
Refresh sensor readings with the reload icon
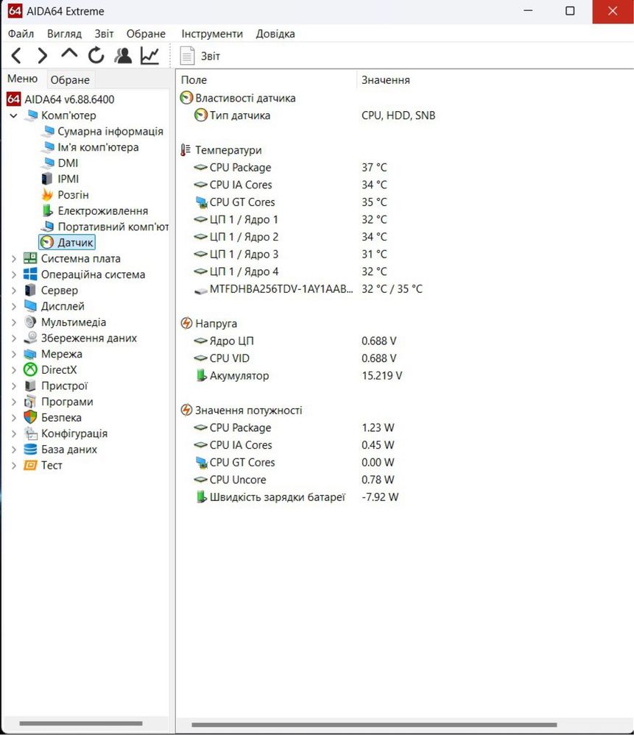(x=96, y=55)
